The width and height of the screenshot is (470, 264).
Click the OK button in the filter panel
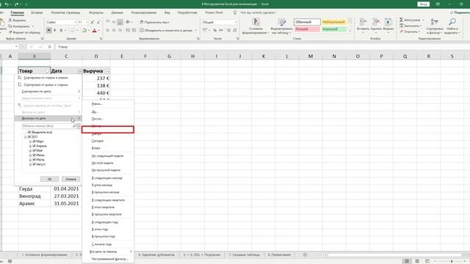pos(49,179)
